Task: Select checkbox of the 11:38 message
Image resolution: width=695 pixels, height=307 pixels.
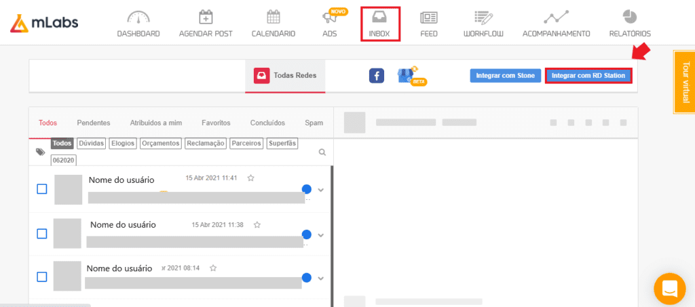Action: pyautogui.click(x=41, y=234)
